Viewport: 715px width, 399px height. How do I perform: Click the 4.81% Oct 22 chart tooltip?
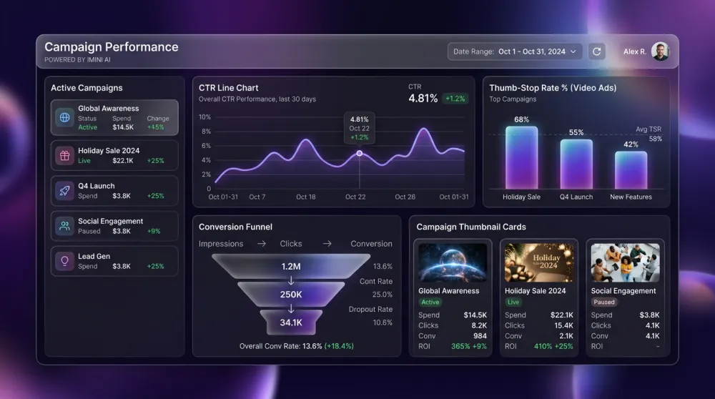point(360,128)
